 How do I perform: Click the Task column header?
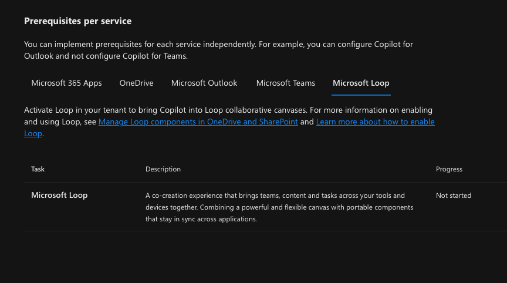pos(38,169)
